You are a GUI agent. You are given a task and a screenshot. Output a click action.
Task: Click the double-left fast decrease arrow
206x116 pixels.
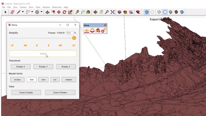tap(25, 45)
